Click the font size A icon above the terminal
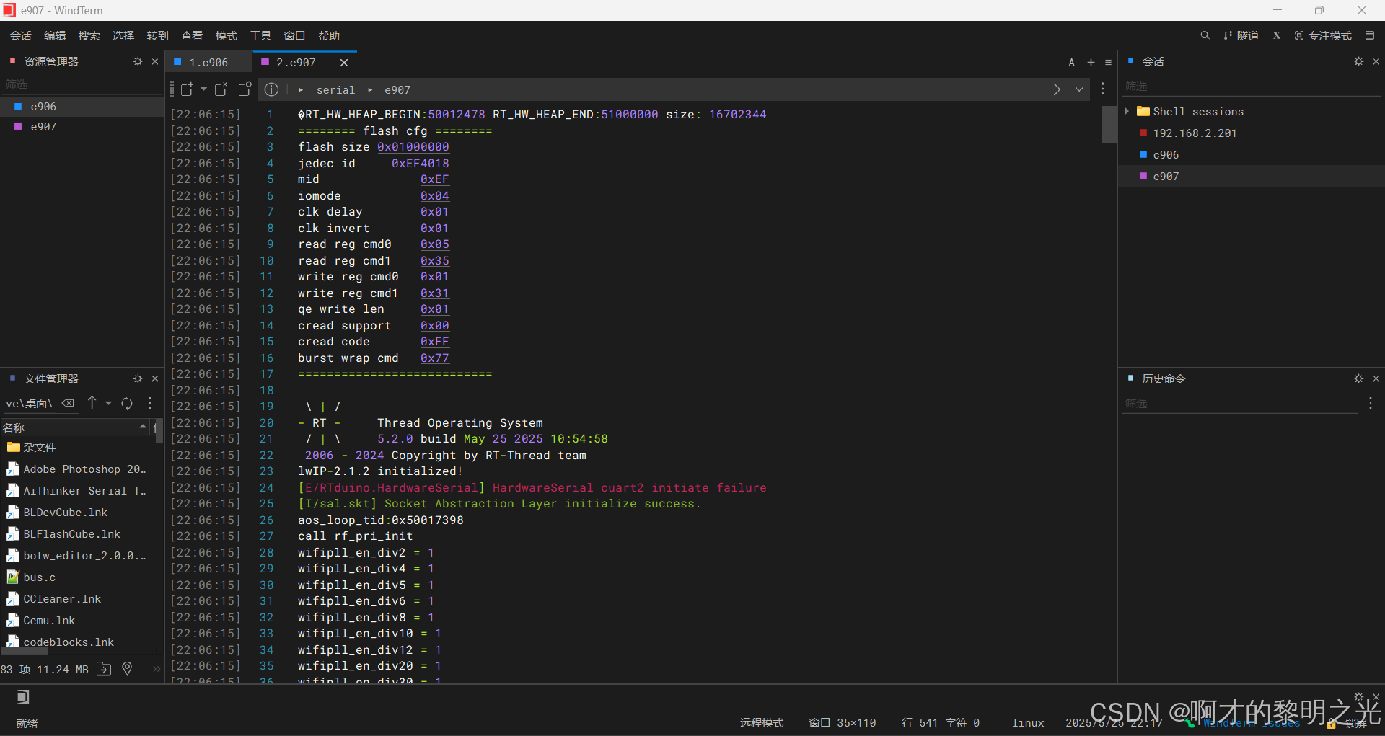 click(1071, 62)
